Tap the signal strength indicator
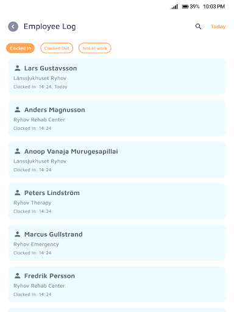The image size is (234, 312). (174, 7)
